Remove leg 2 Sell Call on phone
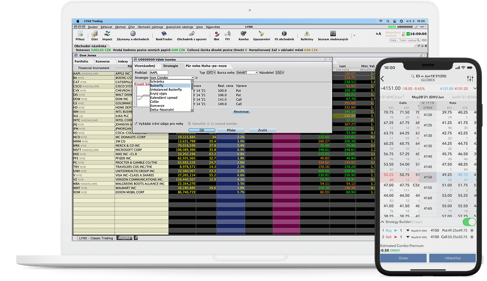Image resolution: width=487 pixels, height=281 pixels. tap(472, 237)
